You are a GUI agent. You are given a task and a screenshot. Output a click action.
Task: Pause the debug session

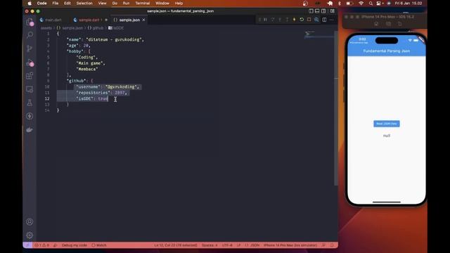pyautogui.click(x=265, y=20)
